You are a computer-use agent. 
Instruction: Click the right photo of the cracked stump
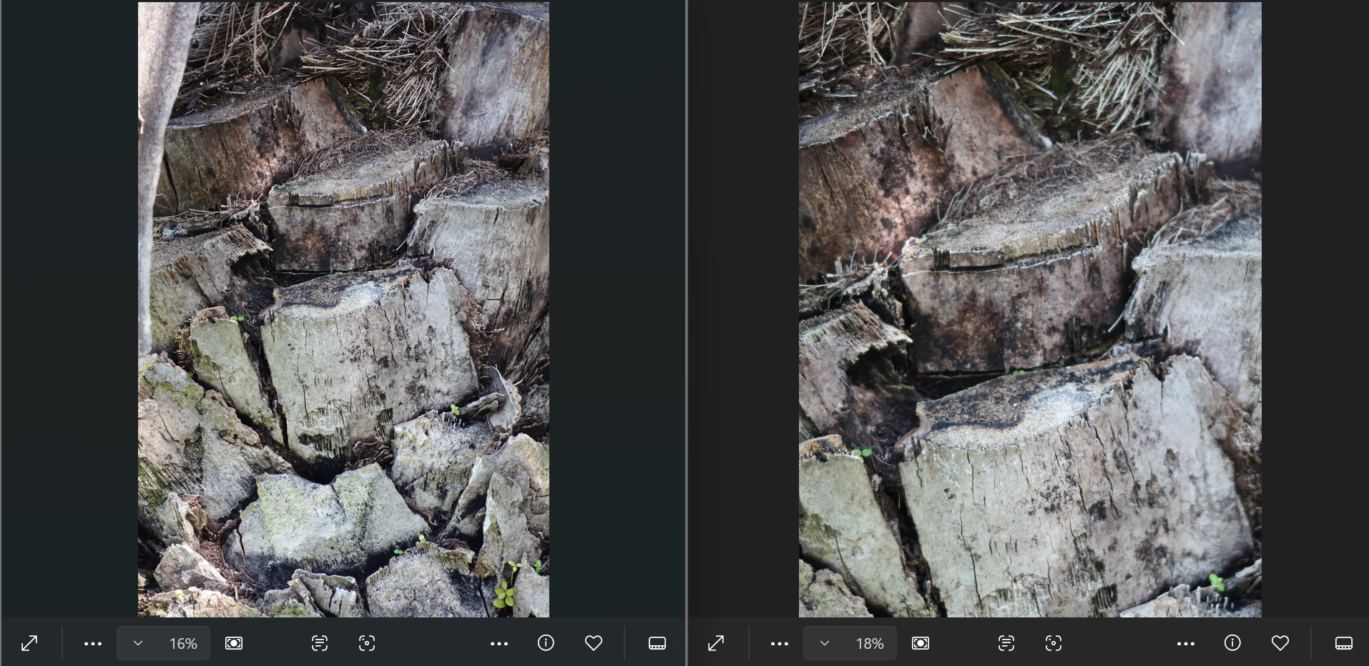[x=1030, y=309]
